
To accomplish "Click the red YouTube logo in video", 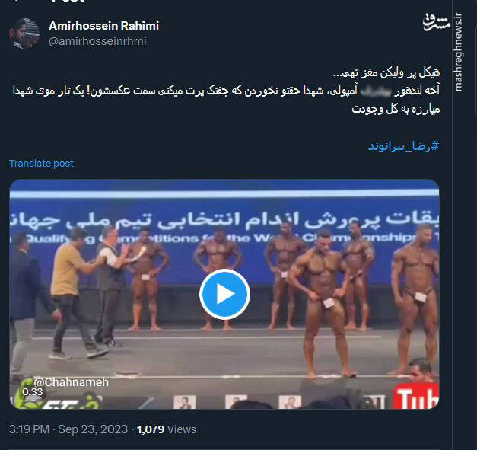I will [x=415, y=396].
